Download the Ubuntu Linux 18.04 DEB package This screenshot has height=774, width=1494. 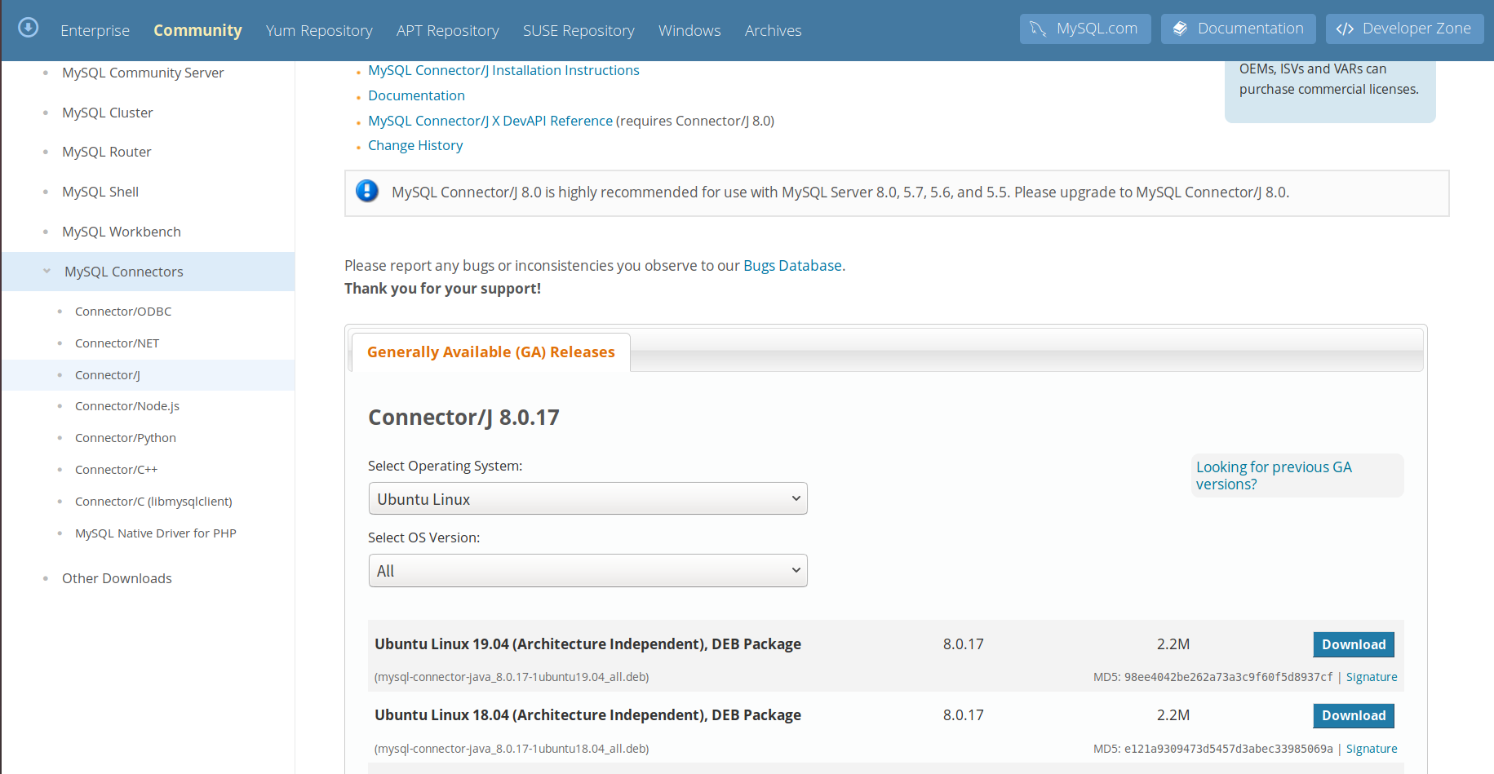tap(1354, 715)
